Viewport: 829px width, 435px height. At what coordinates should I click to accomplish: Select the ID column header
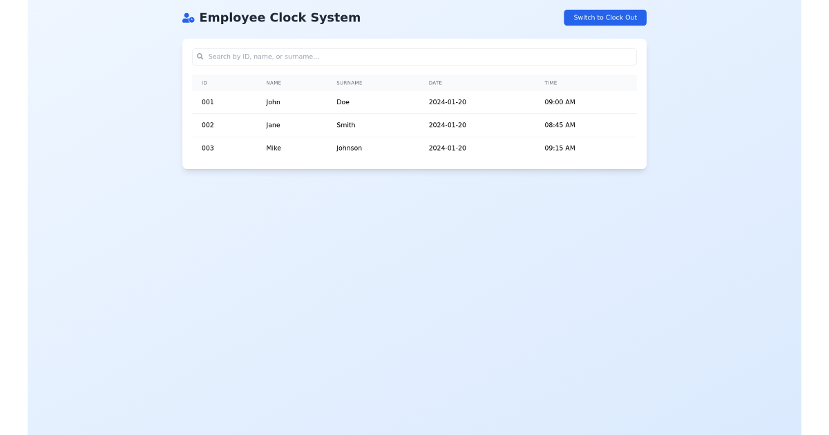click(x=204, y=83)
